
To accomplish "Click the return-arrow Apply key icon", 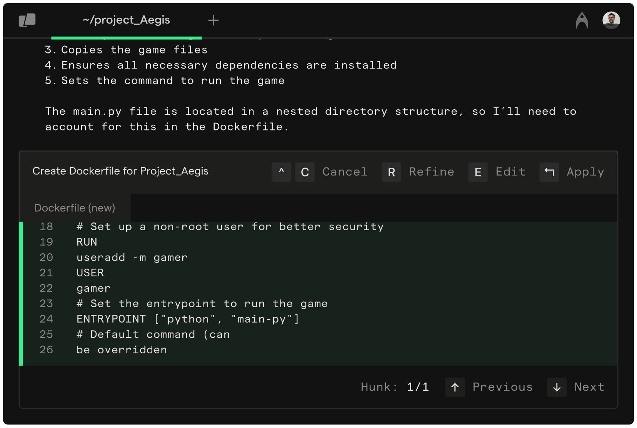I will [549, 172].
